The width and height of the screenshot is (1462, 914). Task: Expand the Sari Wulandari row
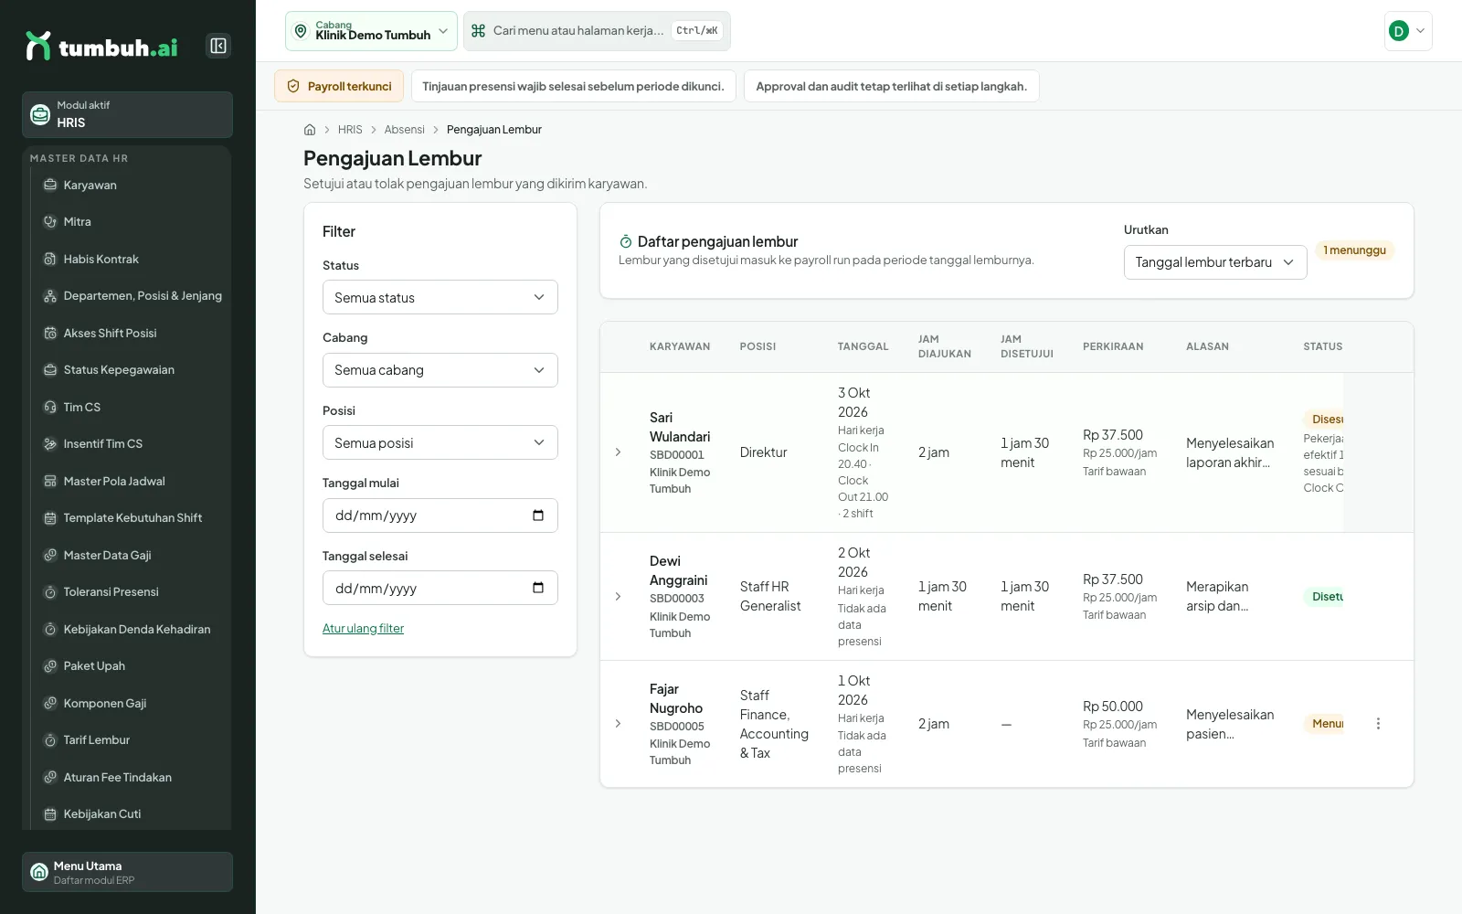tap(618, 452)
